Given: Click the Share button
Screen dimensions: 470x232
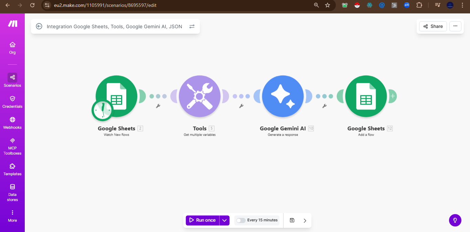Looking at the screenshot, I should pos(433,26).
